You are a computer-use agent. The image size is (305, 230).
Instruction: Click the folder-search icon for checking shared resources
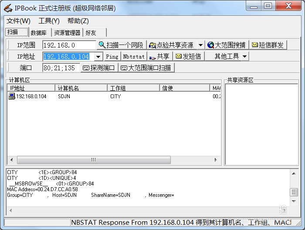pyautogui.click(x=152, y=45)
